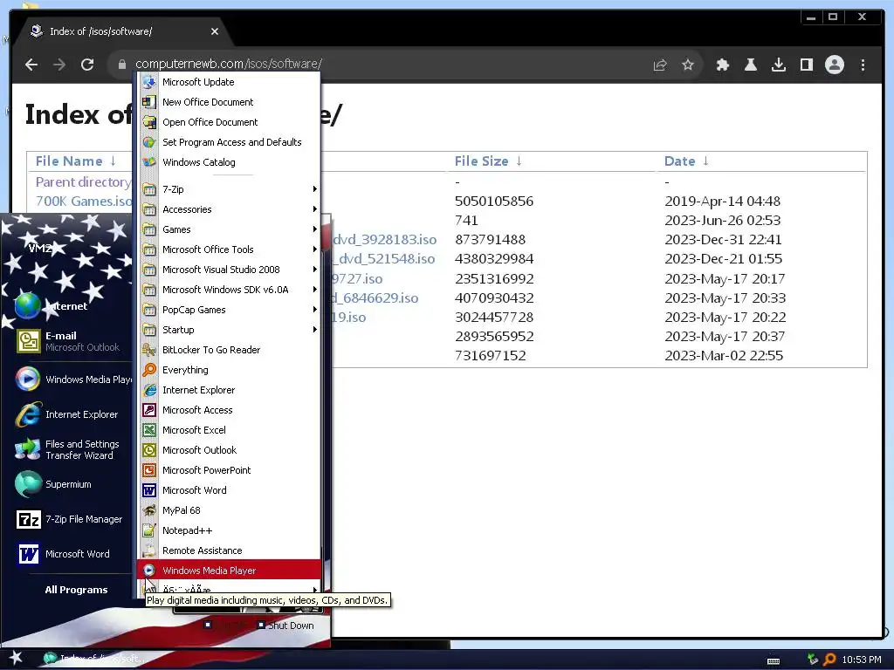Expand the PopCap Games submenu arrow
The width and height of the screenshot is (894, 670).
click(314, 310)
